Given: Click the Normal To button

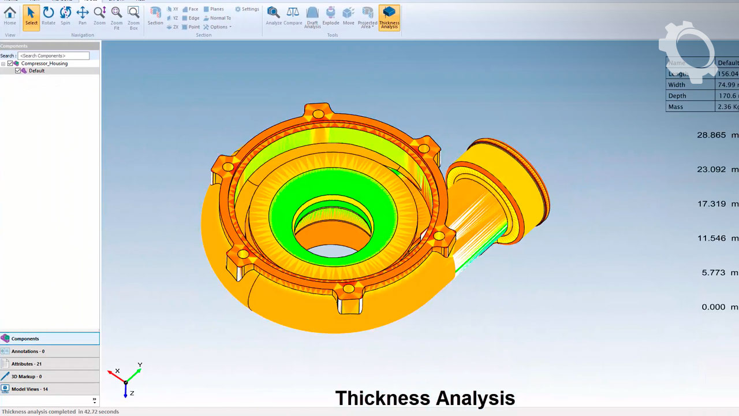Looking at the screenshot, I should [x=217, y=18].
